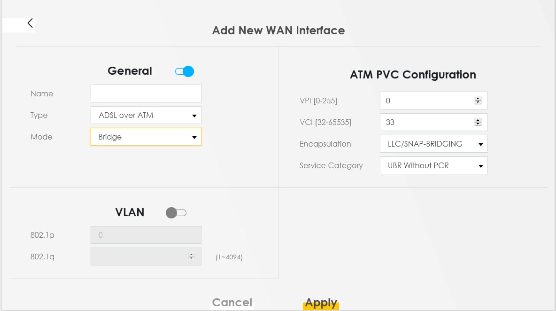Go back using the left chevron arrow
The height and width of the screenshot is (311, 556).
pyautogui.click(x=30, y=23)
